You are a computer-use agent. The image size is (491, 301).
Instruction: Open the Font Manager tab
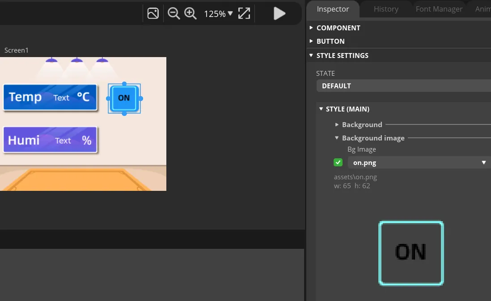click(439, 9)
